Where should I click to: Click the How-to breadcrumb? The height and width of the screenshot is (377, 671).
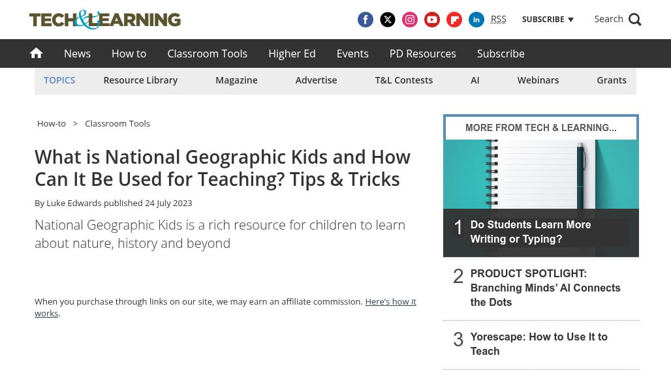52,123
